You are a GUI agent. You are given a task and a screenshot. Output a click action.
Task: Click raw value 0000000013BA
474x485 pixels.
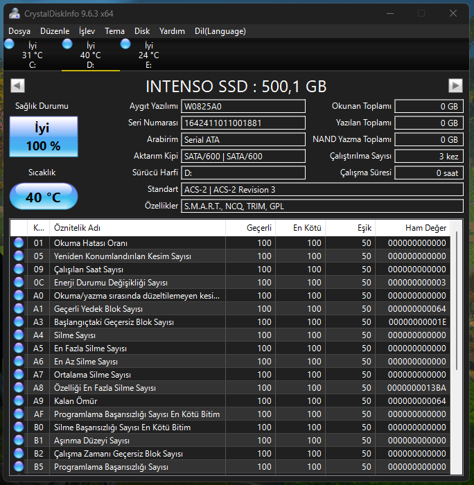click(x=416, y=388)
